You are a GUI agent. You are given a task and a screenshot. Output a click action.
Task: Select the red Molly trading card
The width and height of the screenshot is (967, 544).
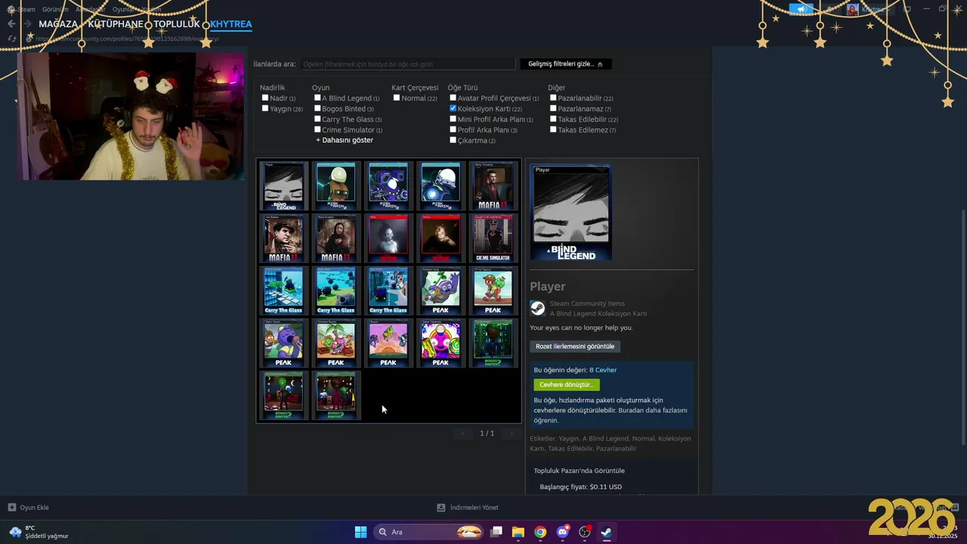coord(388,238)
